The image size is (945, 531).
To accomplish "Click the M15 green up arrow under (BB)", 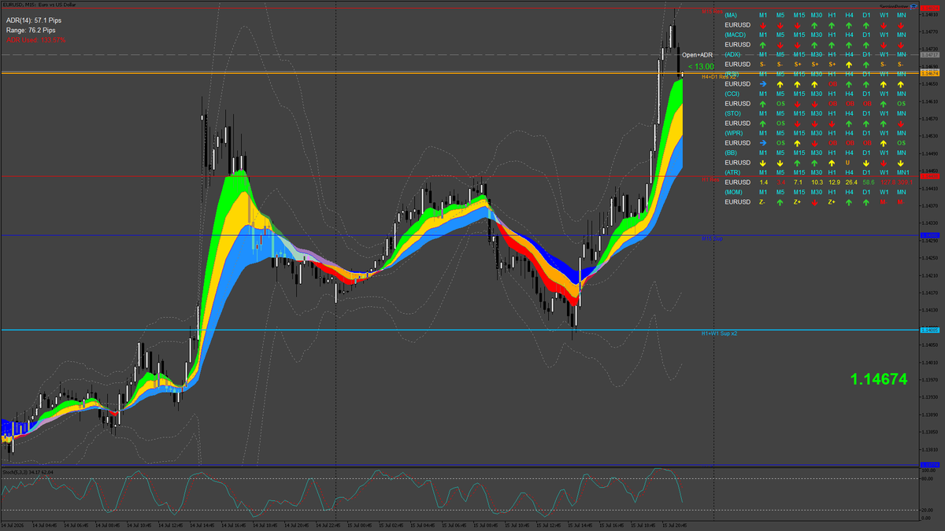I will coord(797,163).
